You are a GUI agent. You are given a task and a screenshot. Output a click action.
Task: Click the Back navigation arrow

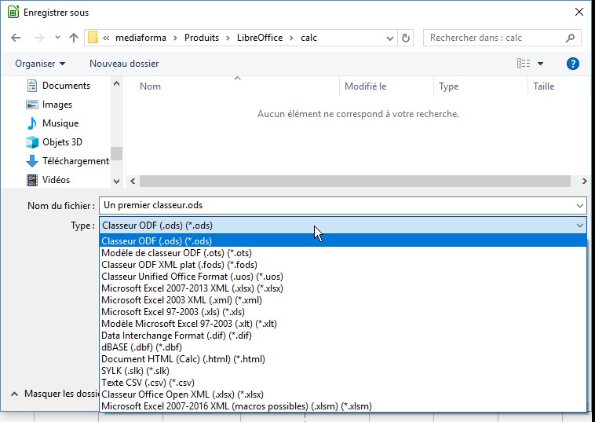(17, 38)
